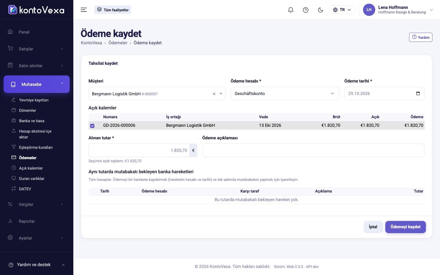Expand the Ayarlar sidebar section
This screenshot has height=275, width=440.
click(x=37, y=238)
